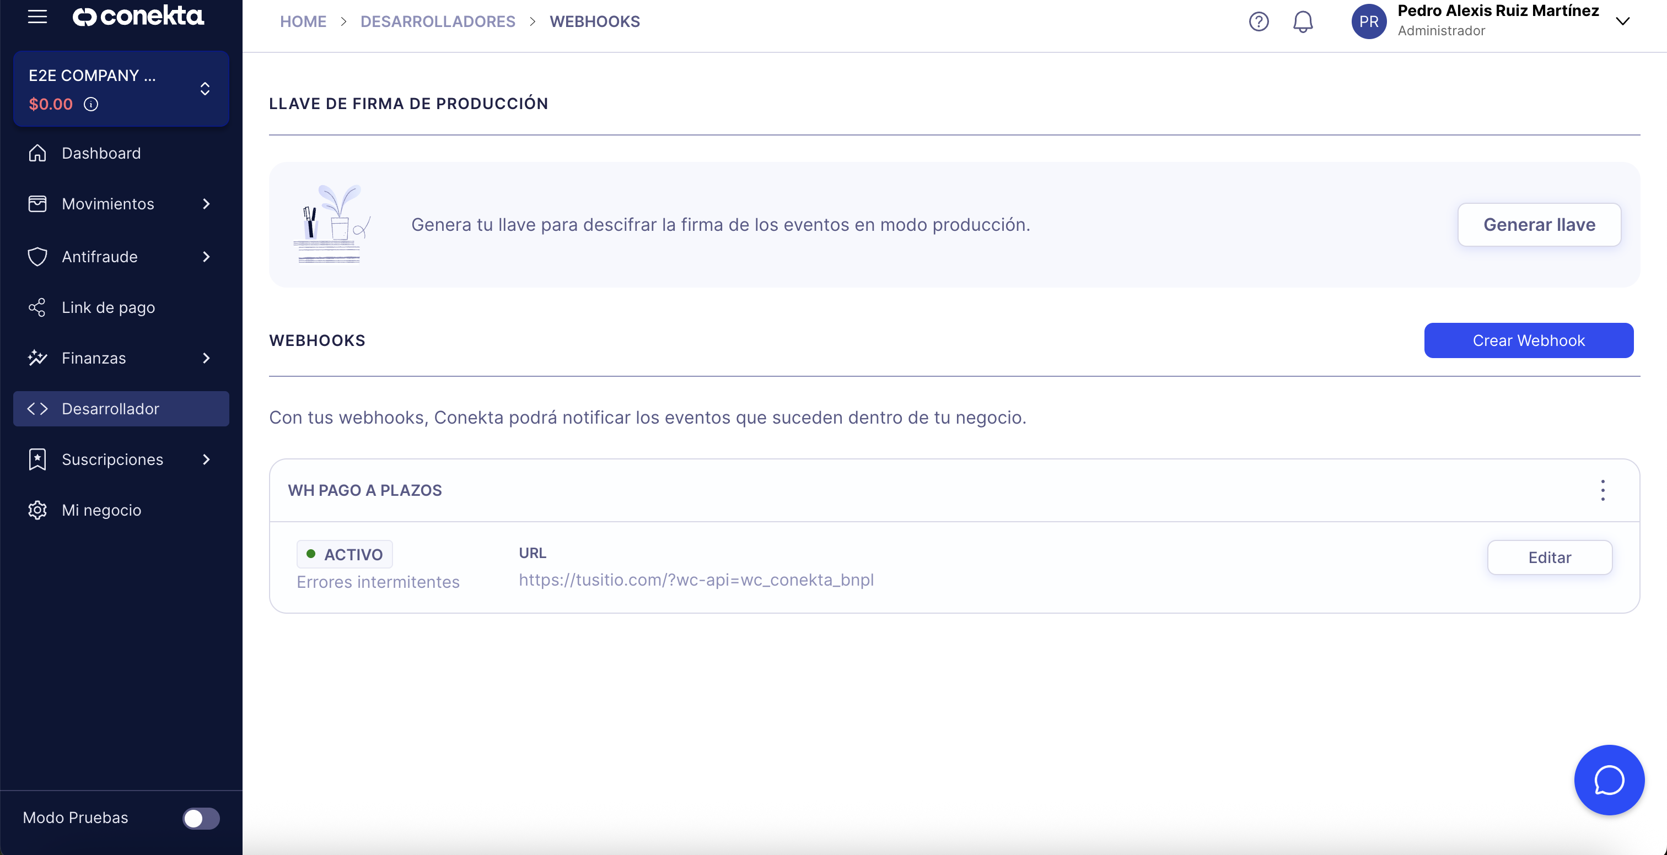Open Link de pago menu item
The width and height of the screenshot is (1667, 855).
(121, 307)
